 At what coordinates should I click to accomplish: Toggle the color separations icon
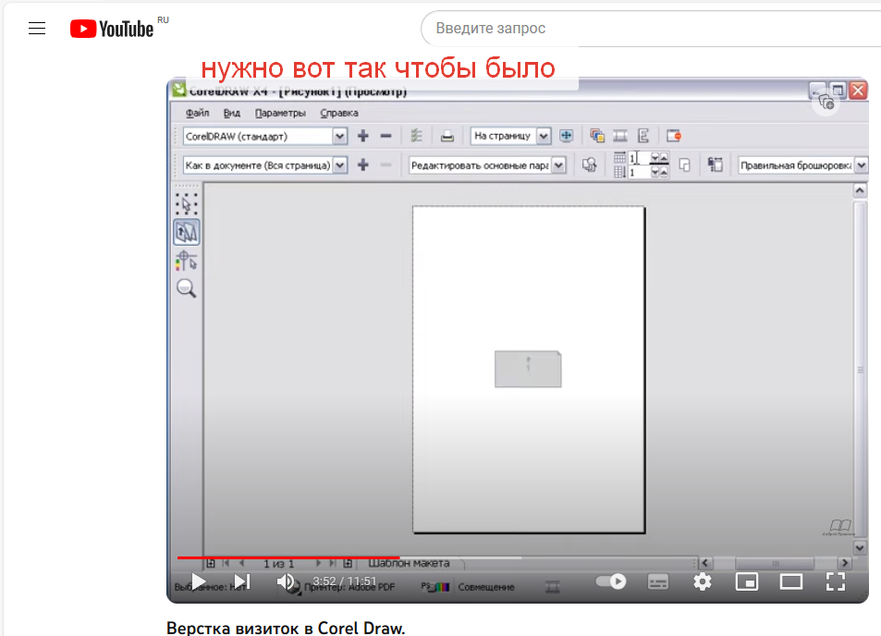coord(596,135)
